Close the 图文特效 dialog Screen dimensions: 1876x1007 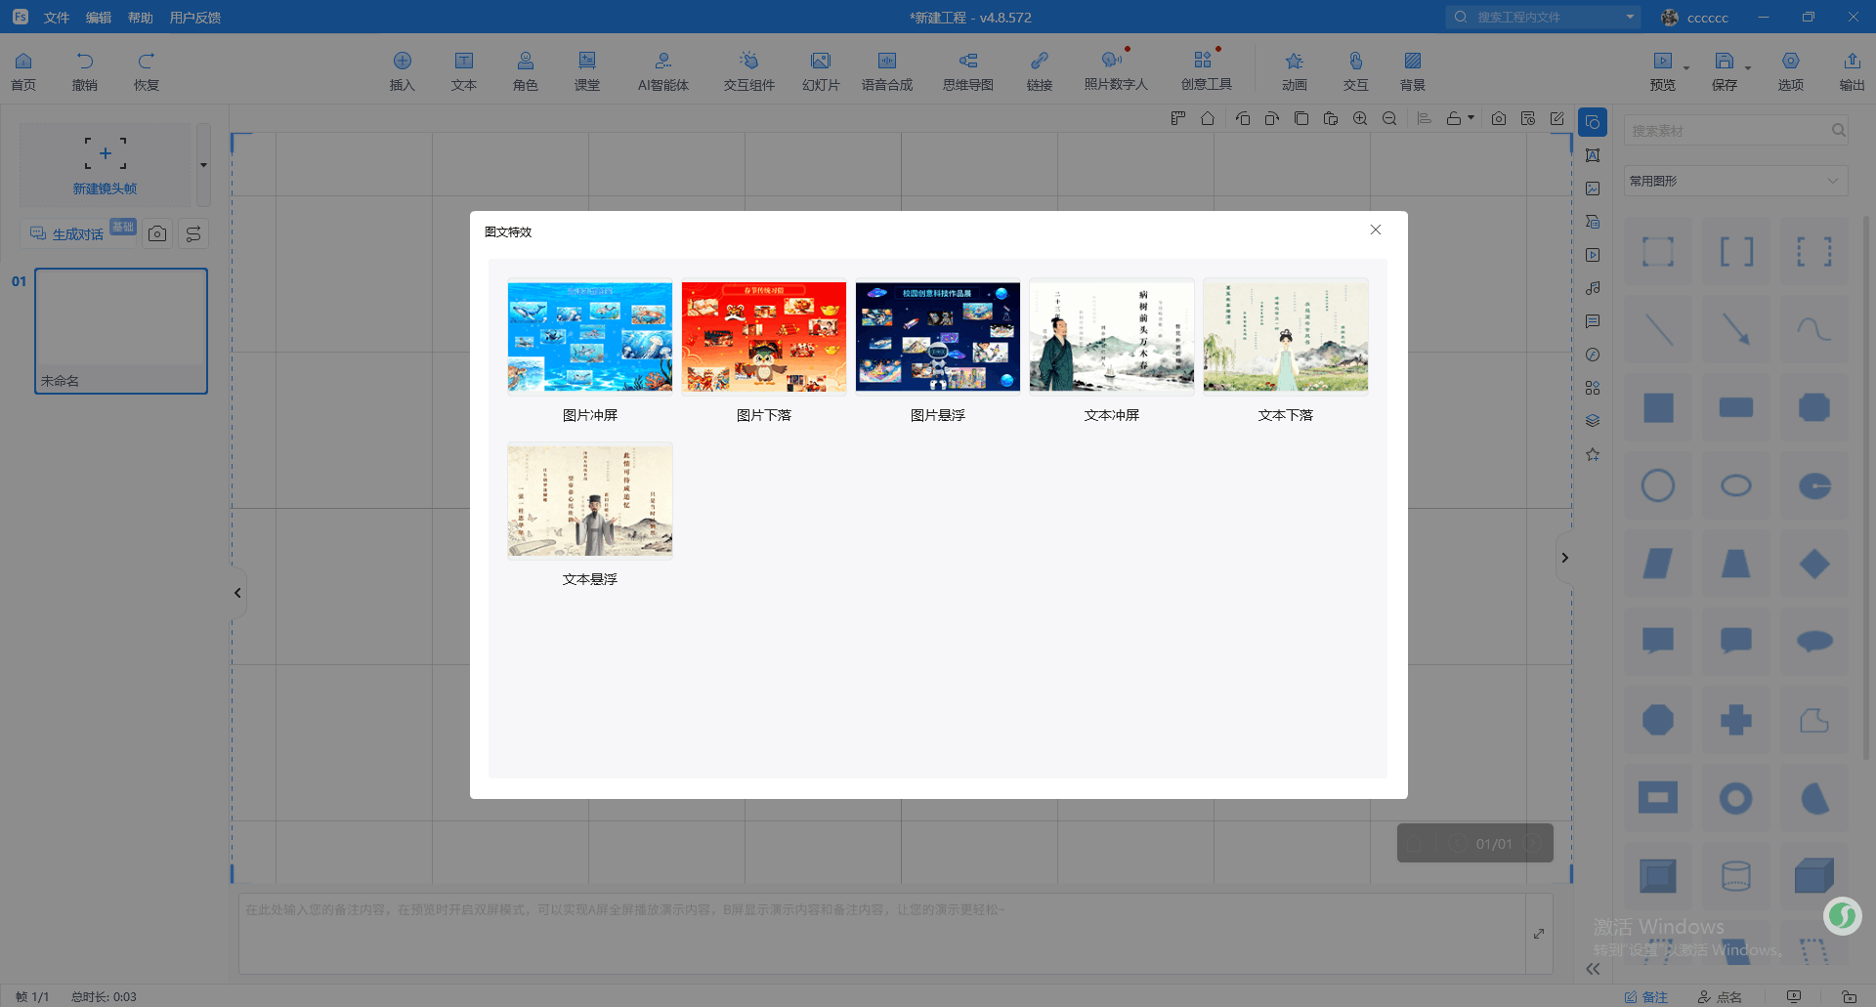(x=1375, y=230)
